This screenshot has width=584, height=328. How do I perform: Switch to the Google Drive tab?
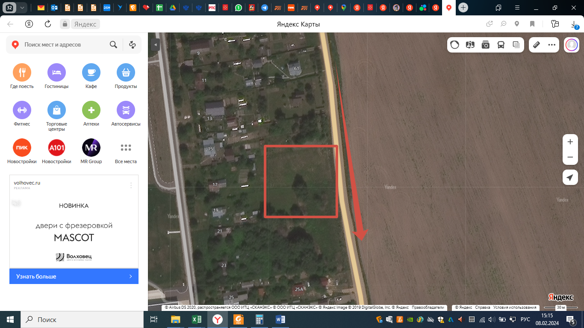(x=172, y=8)
